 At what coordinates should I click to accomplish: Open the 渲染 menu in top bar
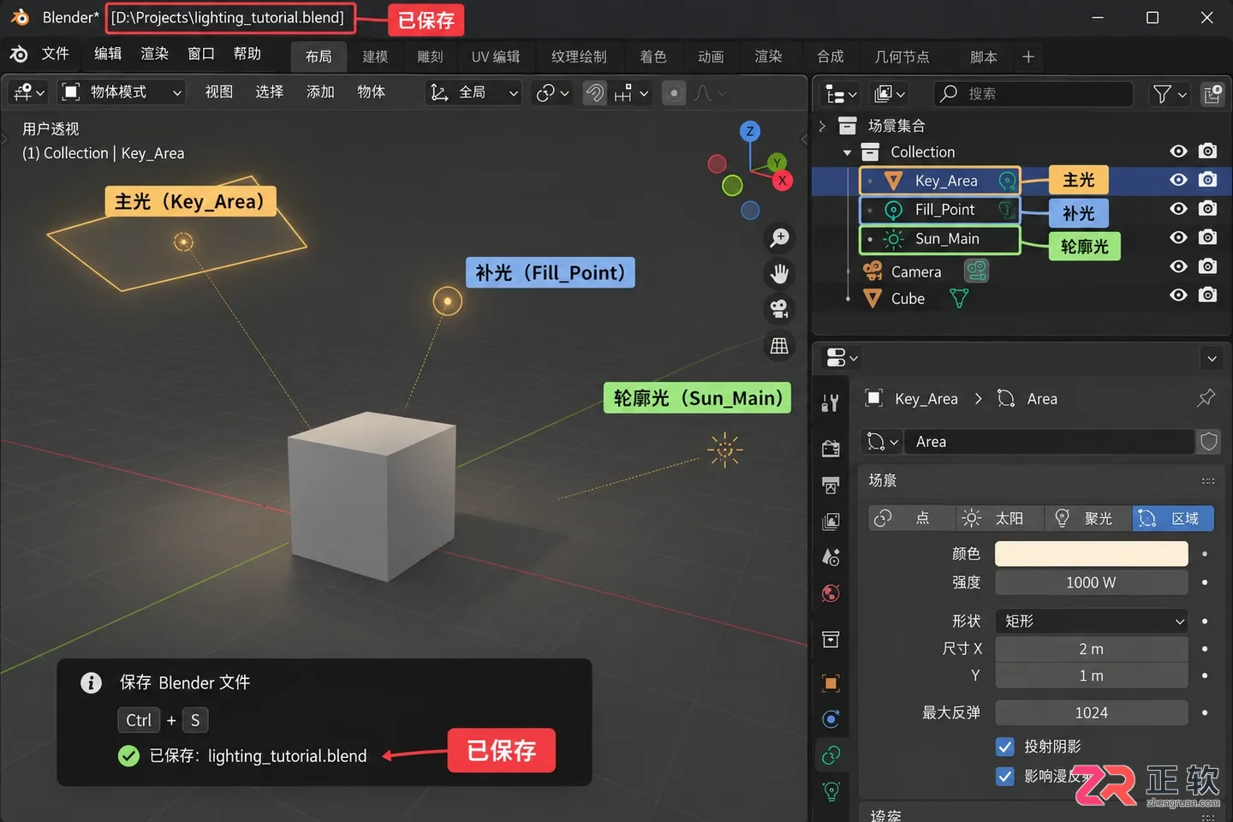pyautogui.click(x=155, y=54)
